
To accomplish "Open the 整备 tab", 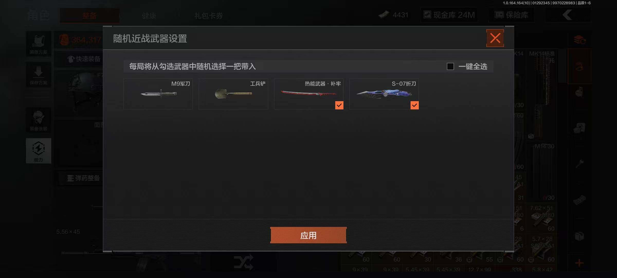I will point(89,16).
